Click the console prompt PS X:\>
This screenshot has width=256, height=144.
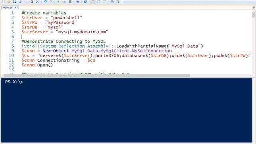14,82
